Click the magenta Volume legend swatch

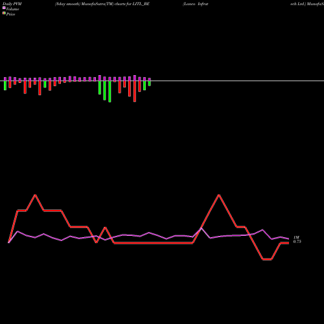(x=4, y=8)
